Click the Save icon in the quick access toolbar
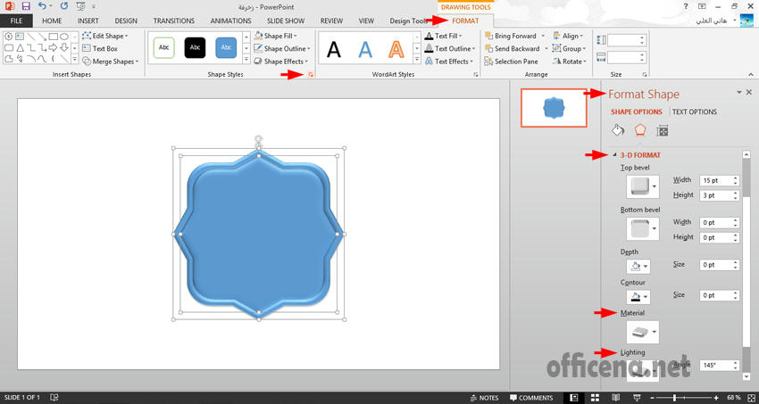The width and height of the screenshot is (759, 404). point(26,6)
